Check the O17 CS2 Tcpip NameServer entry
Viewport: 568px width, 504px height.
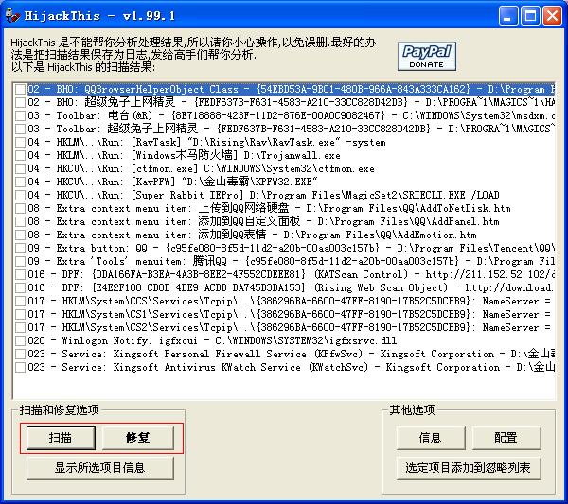click(20, 327)
